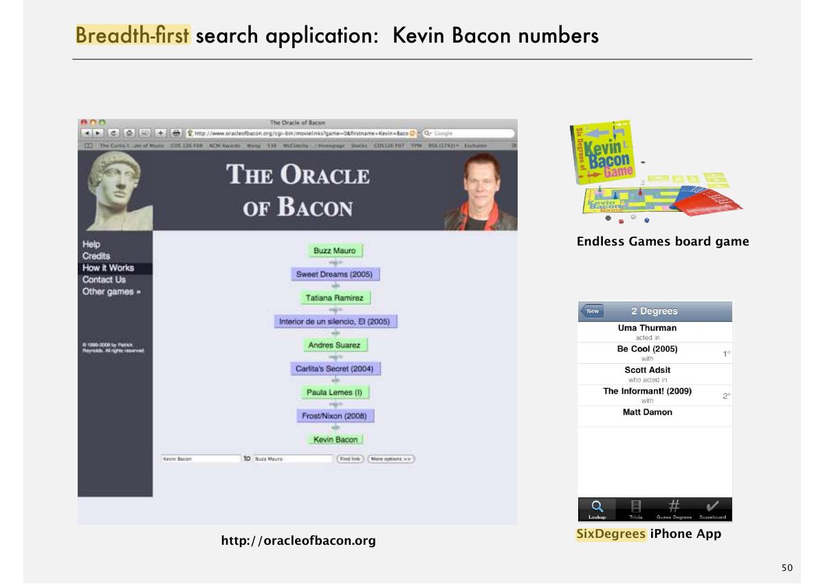Screen dimensions: 825x584
Task: Click the Stocks bookmark
Action: pos(359,145)
